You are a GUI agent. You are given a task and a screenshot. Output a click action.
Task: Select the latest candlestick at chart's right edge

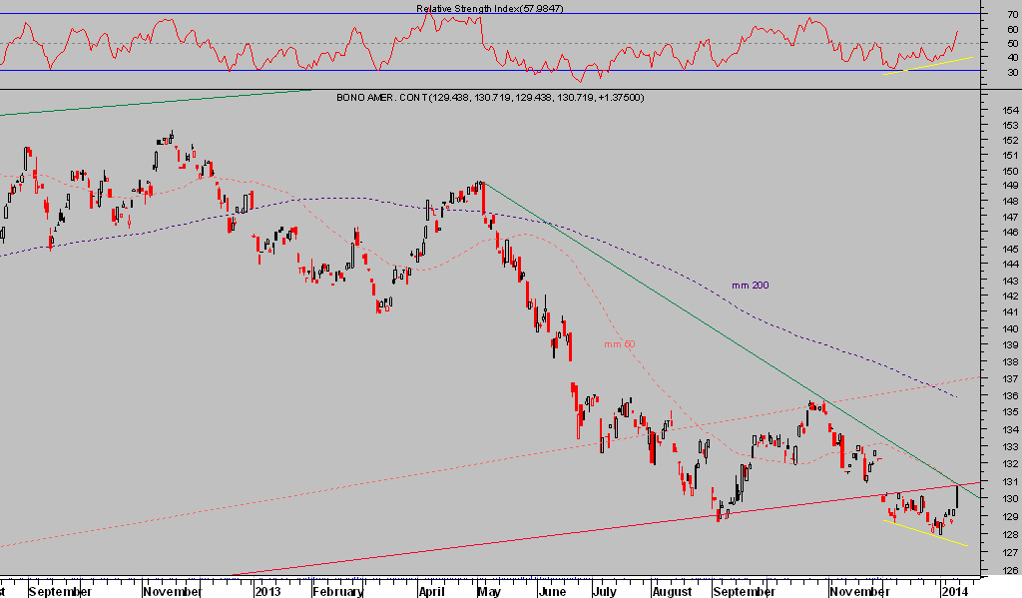[957, 494]
